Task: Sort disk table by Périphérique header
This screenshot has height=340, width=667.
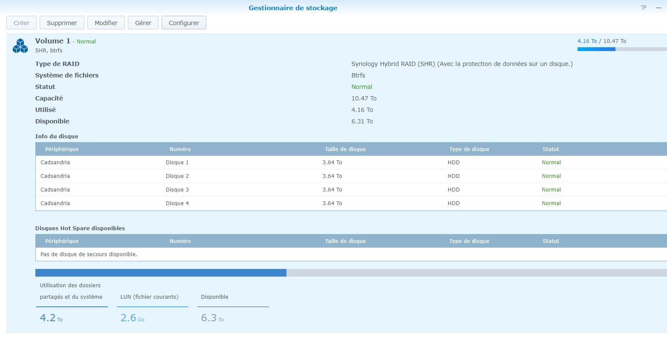Action: click(62, 149)
